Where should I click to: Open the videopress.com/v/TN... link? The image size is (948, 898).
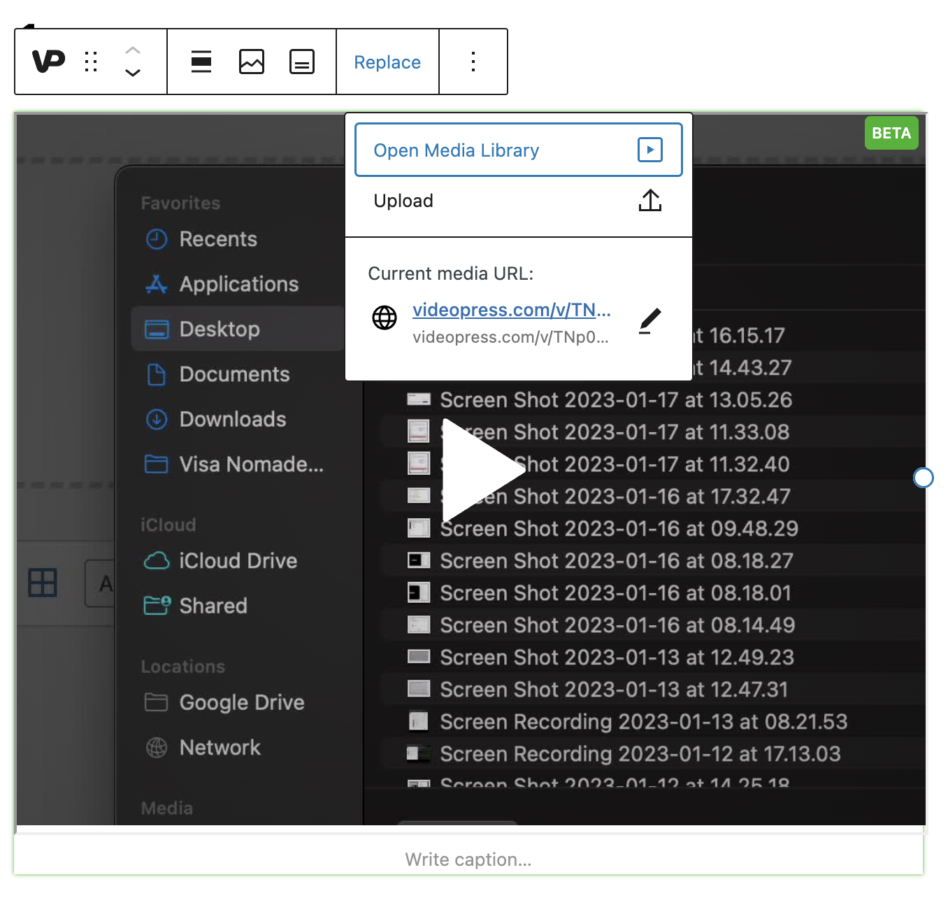point(512,310)
